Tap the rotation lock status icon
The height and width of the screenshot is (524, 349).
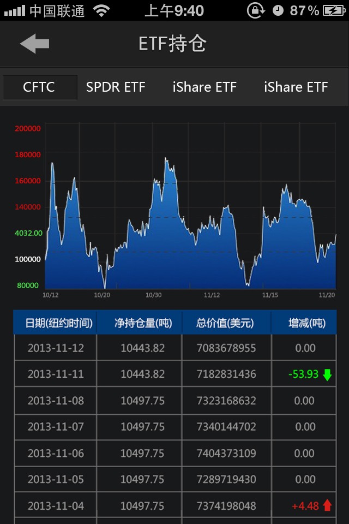(x=256, y=10)
